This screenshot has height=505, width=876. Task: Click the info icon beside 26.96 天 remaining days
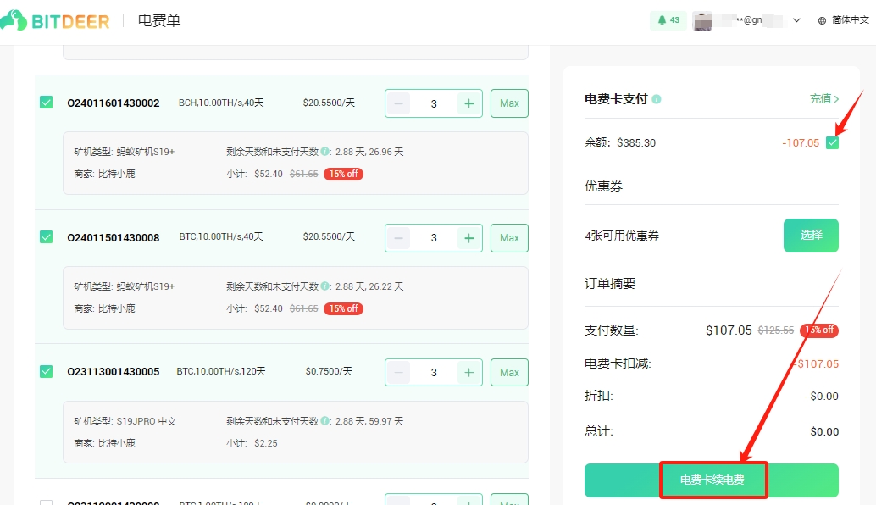pyautogui.click(x=325, y=152)
